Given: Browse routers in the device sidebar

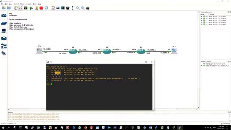Looking at the screenshot, I should 4,16.
